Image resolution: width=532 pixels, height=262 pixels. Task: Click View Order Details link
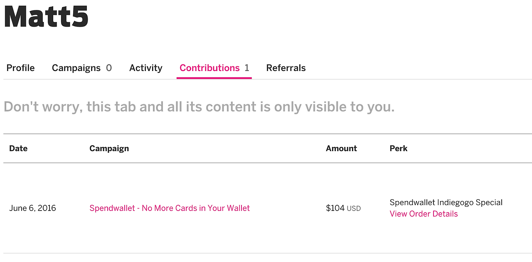tap(424, 214)
